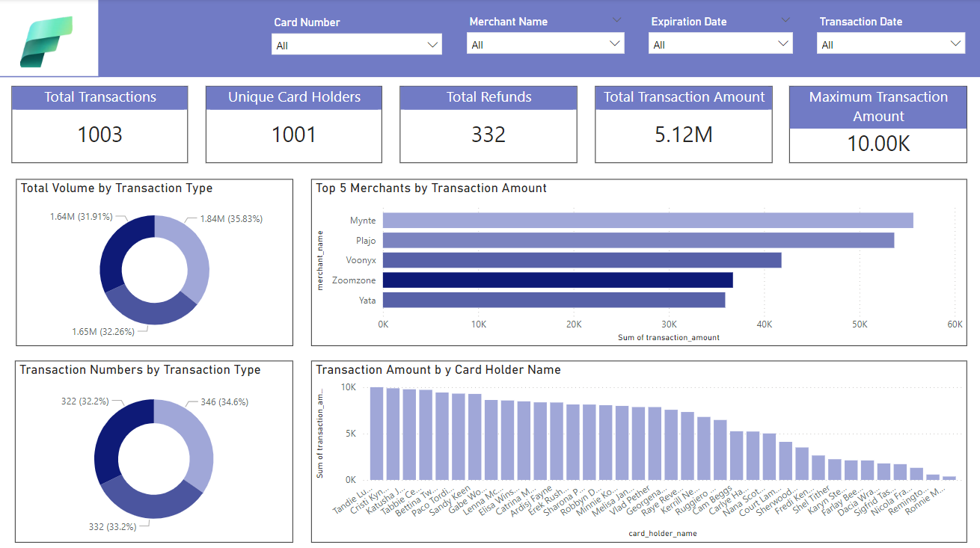The width and height of the screenshot is (980, 548).
Task: Click the green Fabric logo icon
Action: (46, 41)
